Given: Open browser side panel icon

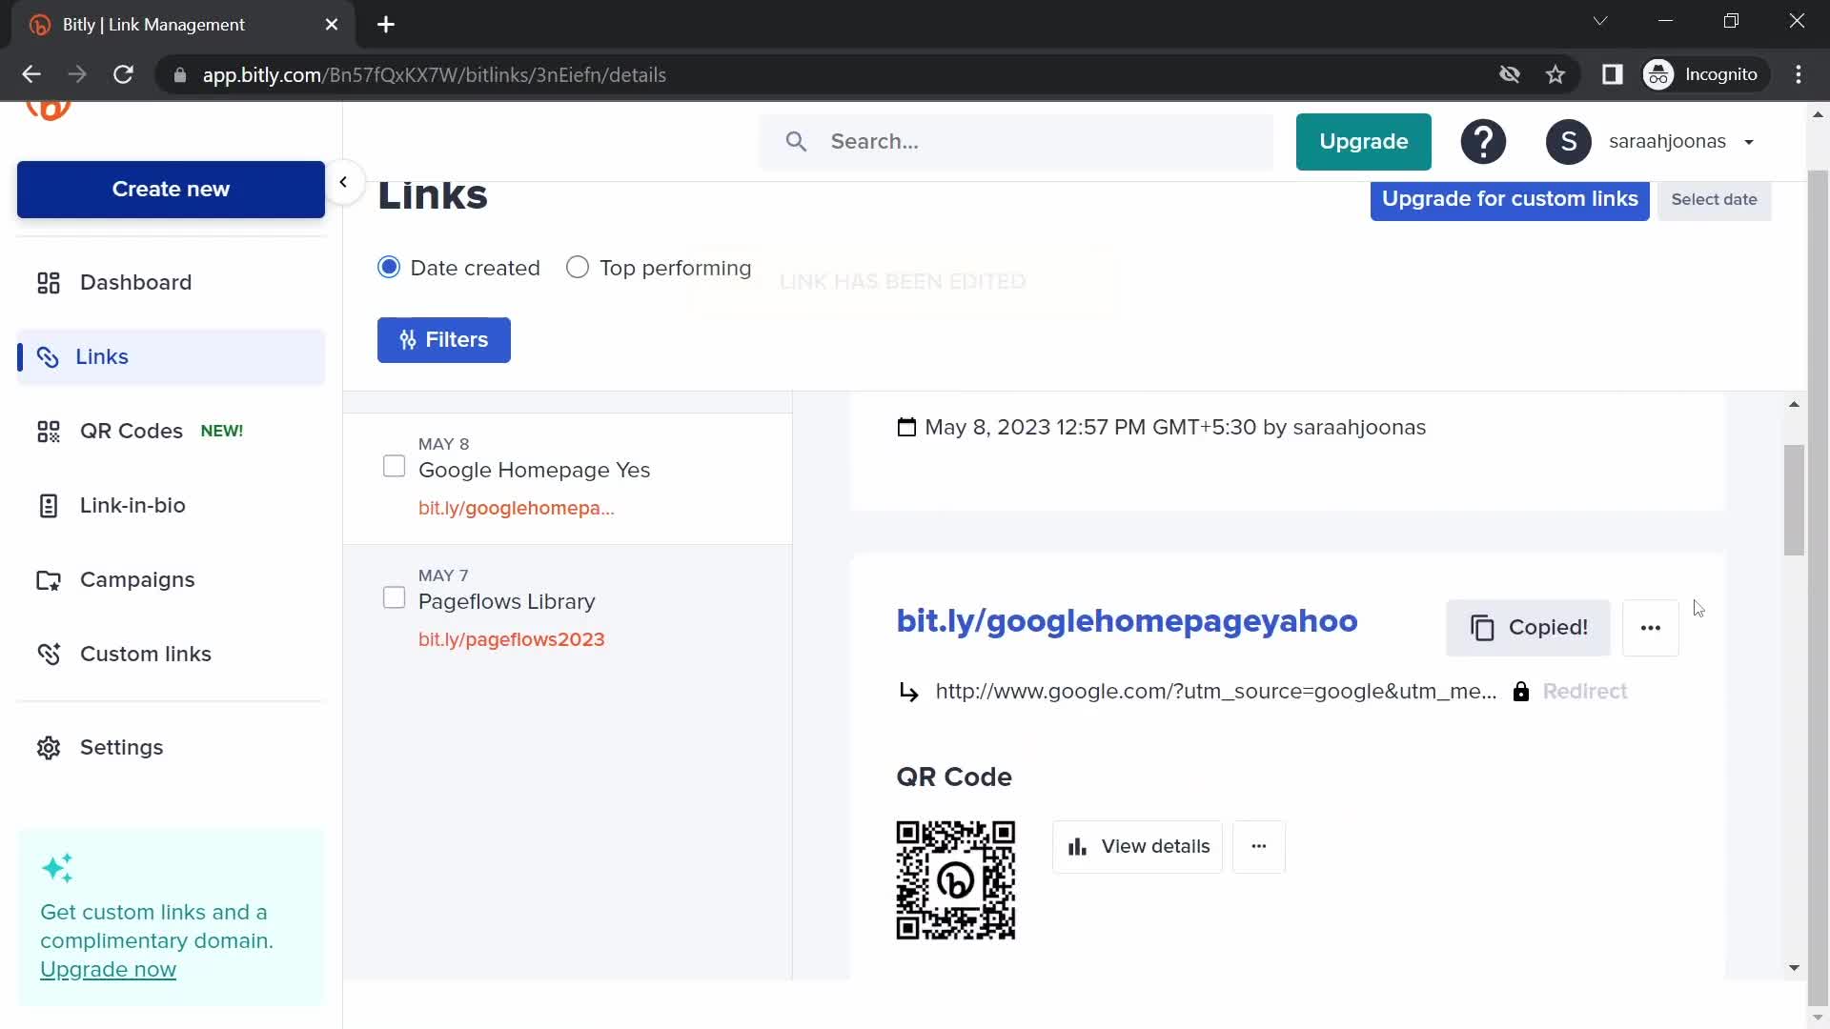Looking at the screenshot, I should (1612, 74).
